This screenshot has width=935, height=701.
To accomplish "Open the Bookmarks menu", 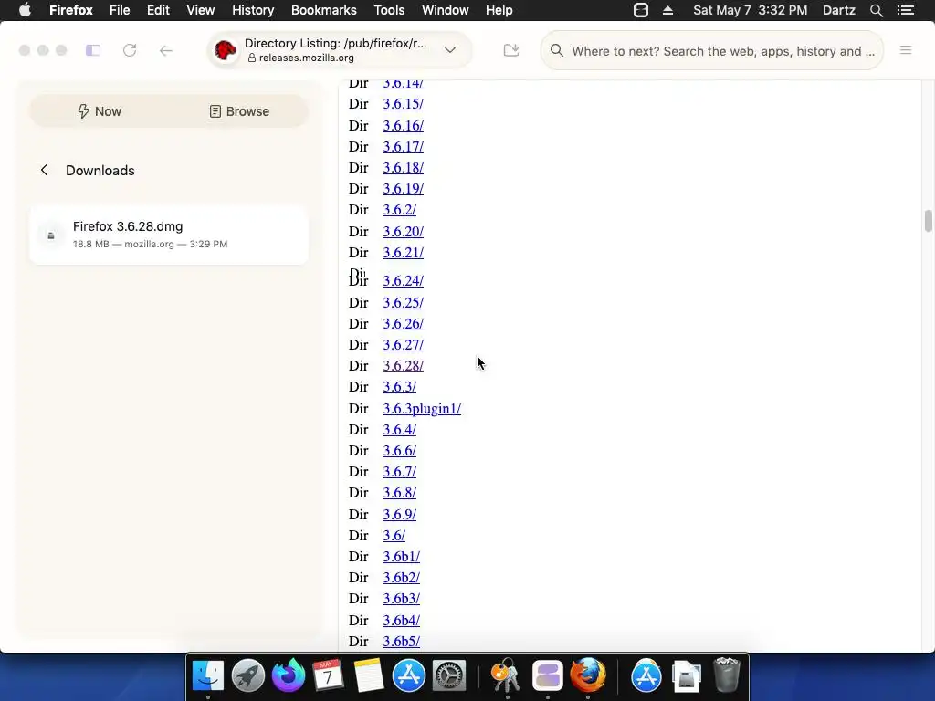I will pyautogui.click(x=324, y=10).
